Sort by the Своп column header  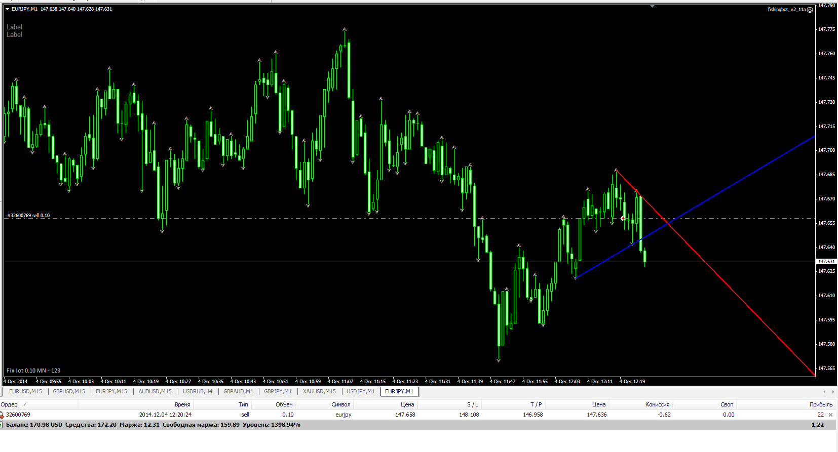coord(705,404)
